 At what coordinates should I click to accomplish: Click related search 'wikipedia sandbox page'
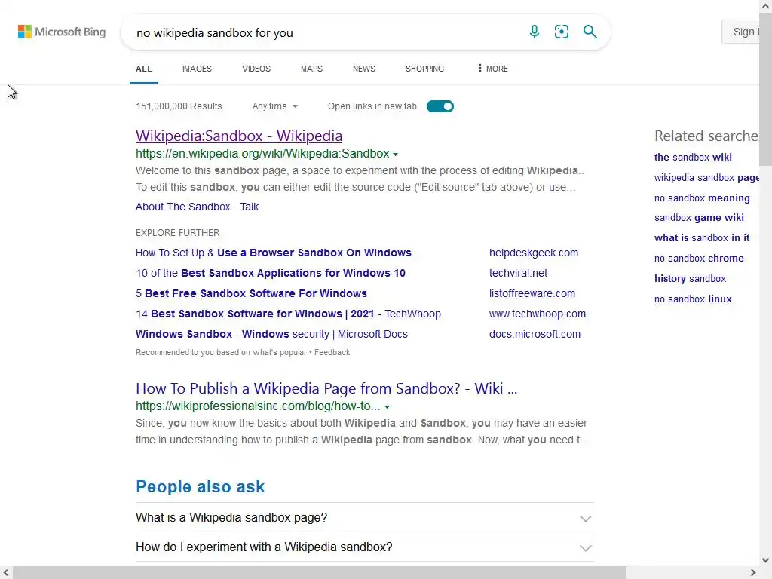pyautogui.click(x=706, y=177)
